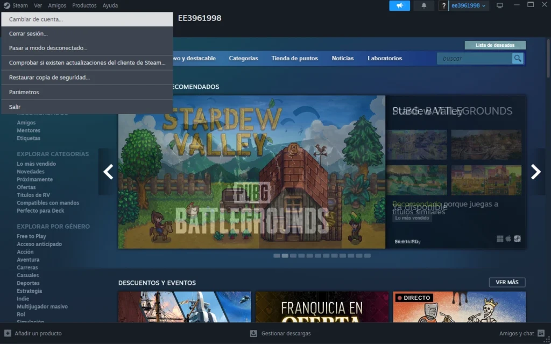
Task: Choose Parámetros from the Steam menu
Action: (x=24, y=92)
